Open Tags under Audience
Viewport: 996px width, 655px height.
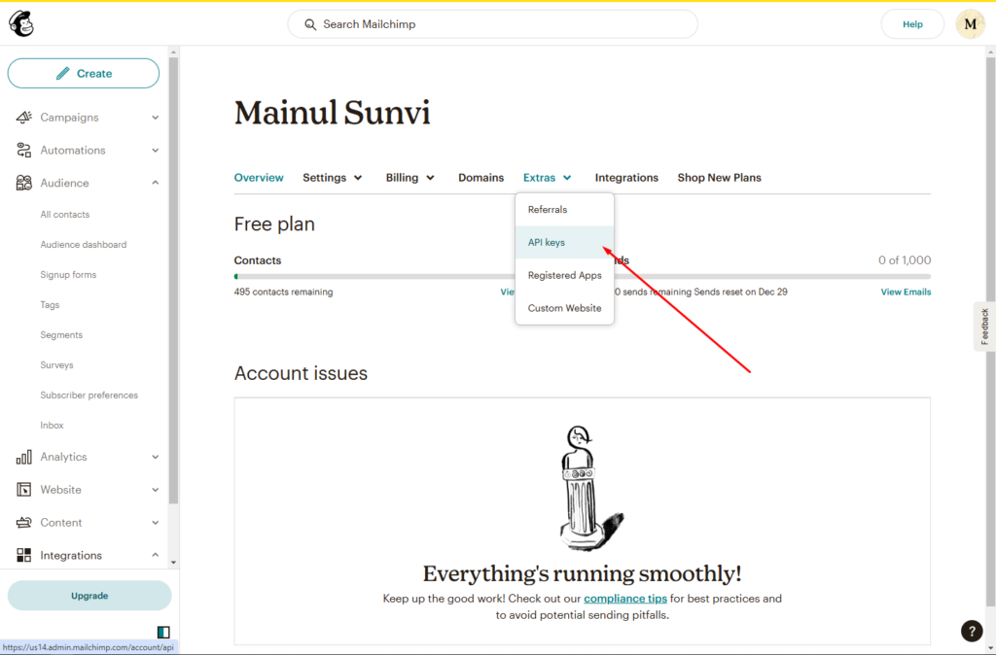point(50,304)
